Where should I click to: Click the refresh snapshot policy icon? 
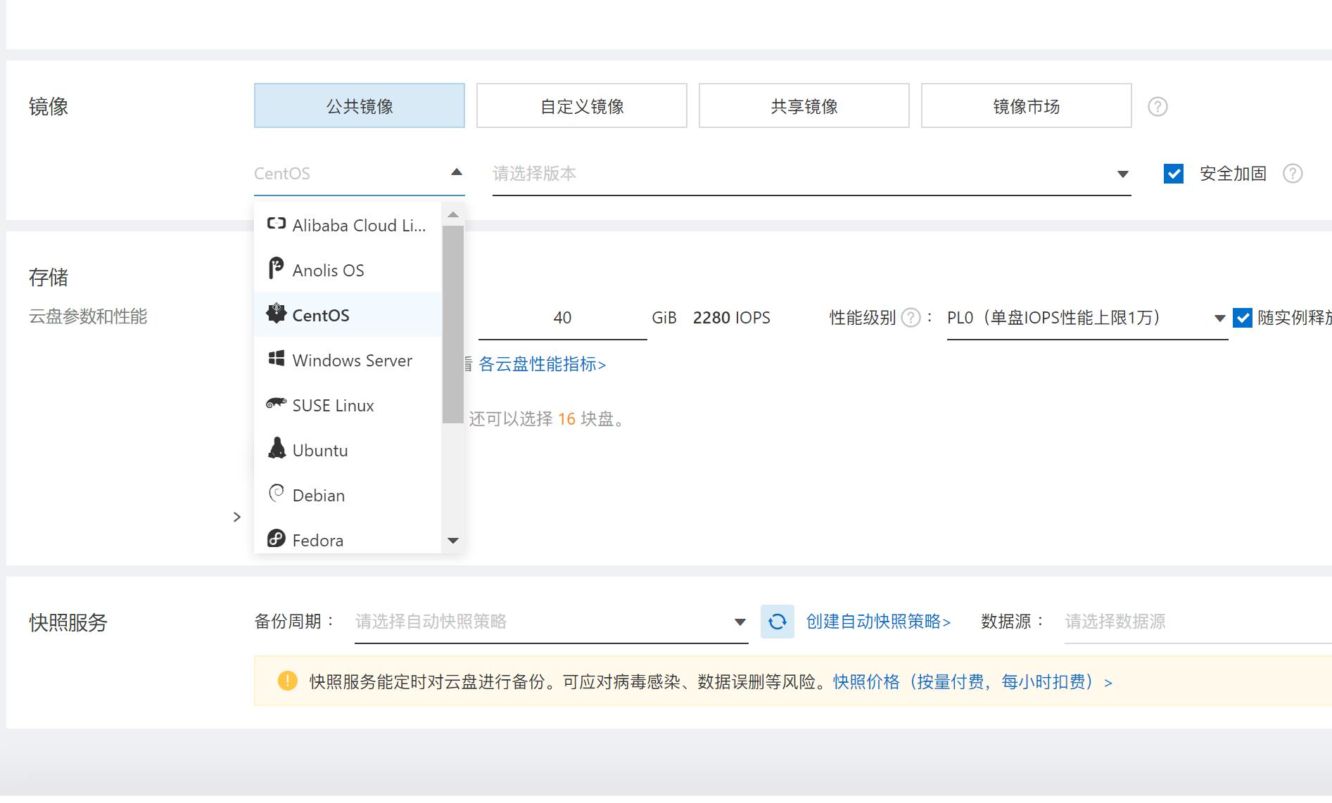click(x=777, y=622)
